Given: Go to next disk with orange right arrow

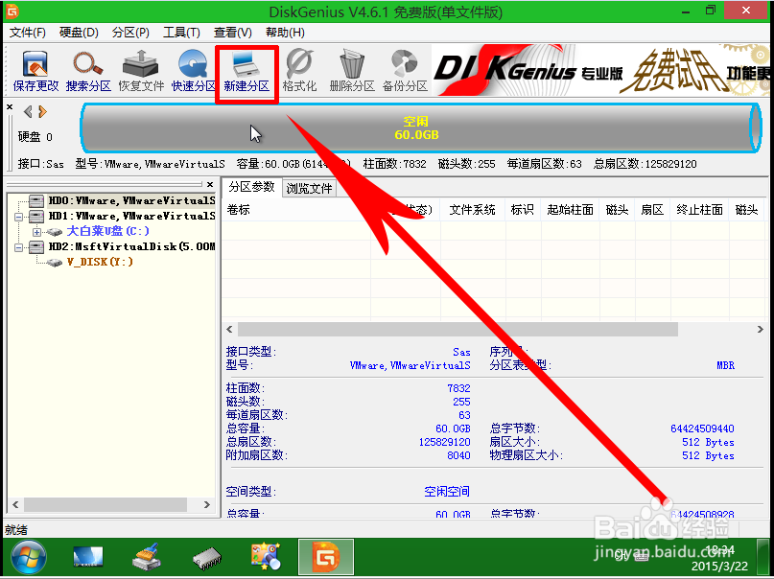Looking at the screenshot, I should coord(42,112).
